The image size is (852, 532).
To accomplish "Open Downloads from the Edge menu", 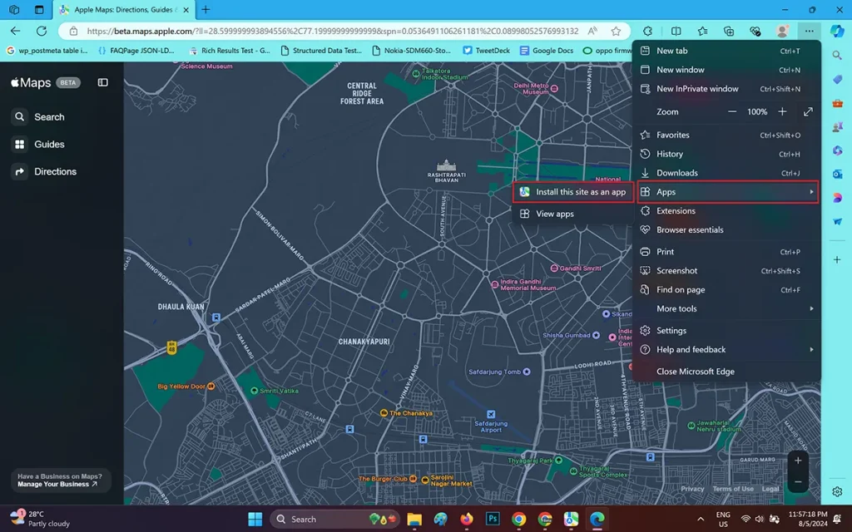I will click(x=728, y=173).
